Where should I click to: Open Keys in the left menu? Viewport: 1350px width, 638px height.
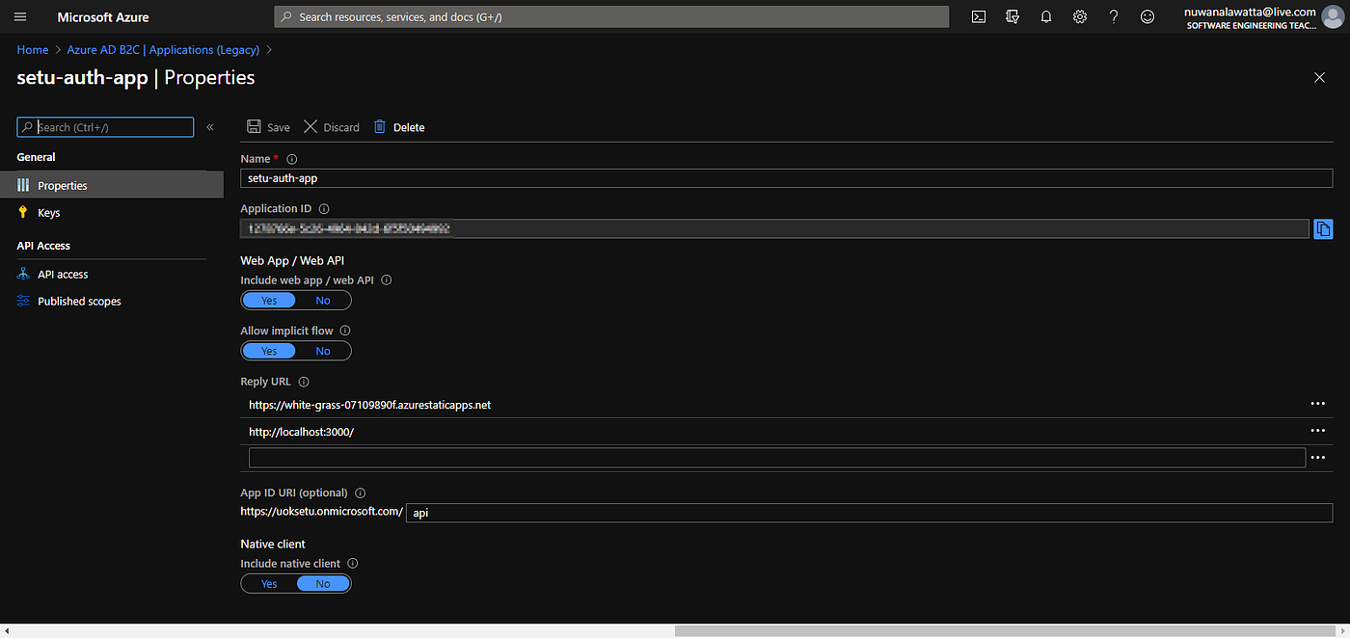[112, 212]
